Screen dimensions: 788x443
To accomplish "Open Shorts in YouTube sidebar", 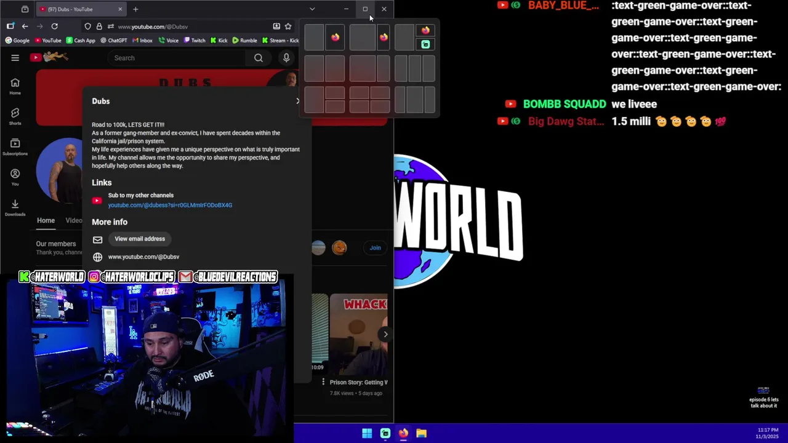I will tap(15, 116).
